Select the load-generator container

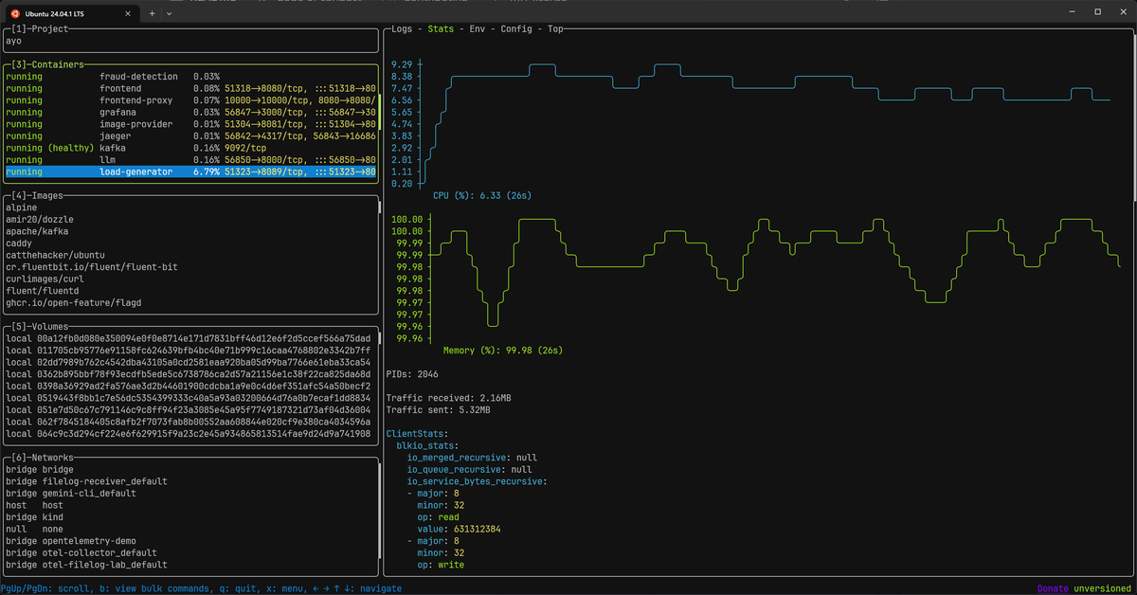point(189,172)
